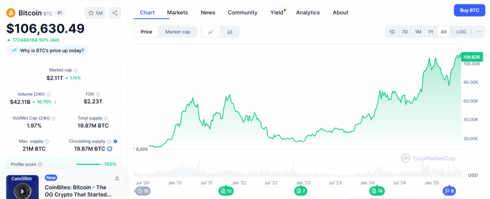Click the 1.97% Vol/Mkt Cap value

point(34,126)
